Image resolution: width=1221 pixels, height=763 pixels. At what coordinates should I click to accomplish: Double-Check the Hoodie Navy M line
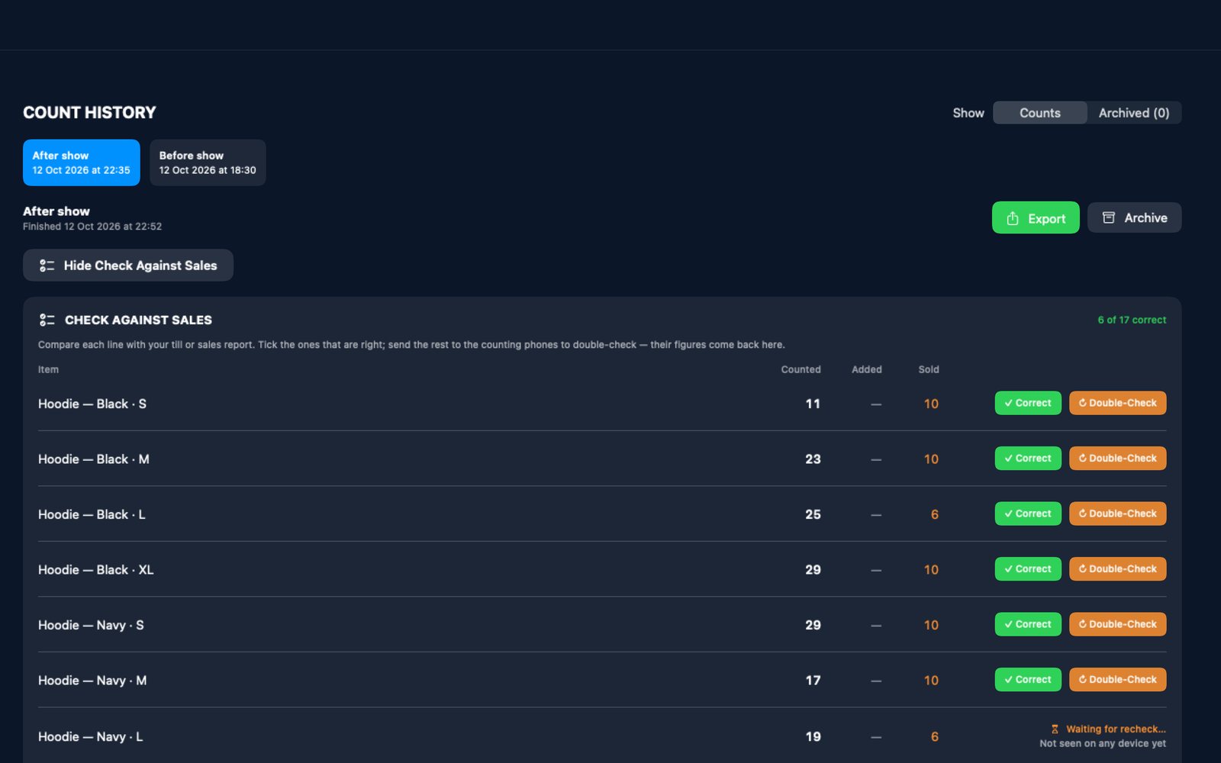pyautogui.click(x=1118, y=680)
